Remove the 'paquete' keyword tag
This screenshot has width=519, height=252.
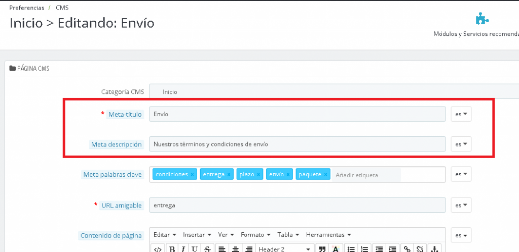(x=326, y=175)
